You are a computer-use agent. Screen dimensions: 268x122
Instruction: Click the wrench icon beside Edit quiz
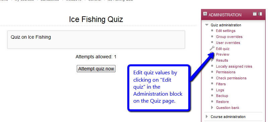[212, 48]
